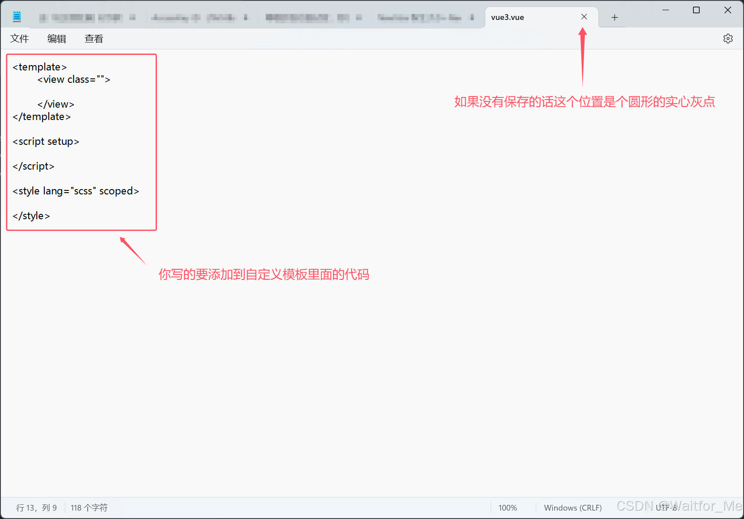The width and height of the screenshot is (744, 519).
Task: Click the <style lang="scss" scoped> line
Action: [76, 191]
